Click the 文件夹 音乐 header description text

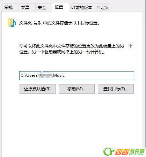click(59, 23)
